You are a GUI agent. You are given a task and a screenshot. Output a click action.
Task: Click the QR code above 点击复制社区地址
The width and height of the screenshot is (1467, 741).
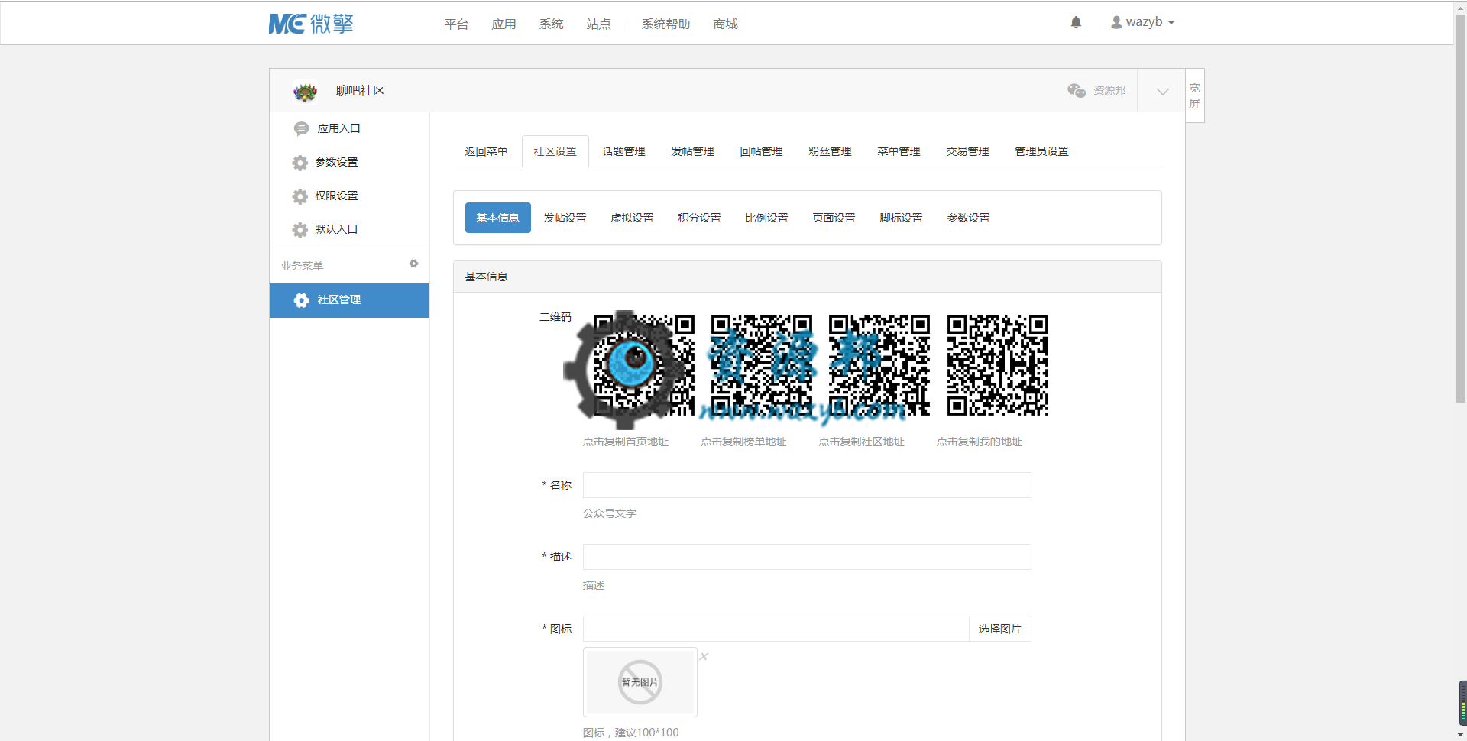pos(879,365)
